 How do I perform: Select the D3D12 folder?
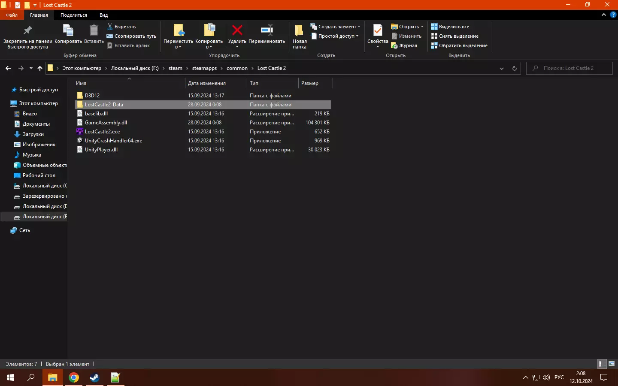coord(203,96)
